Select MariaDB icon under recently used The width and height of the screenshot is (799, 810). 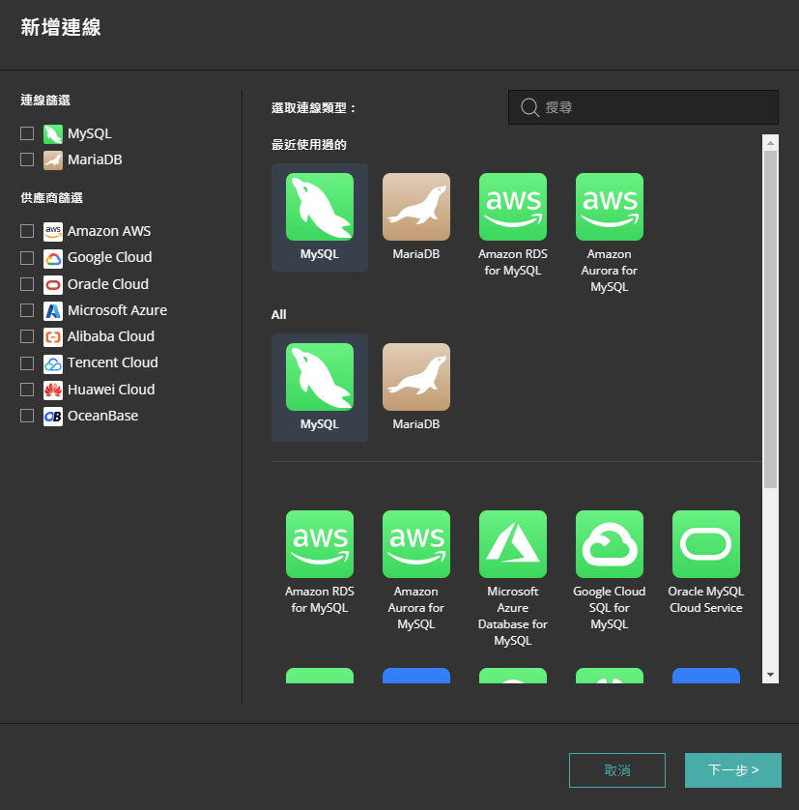coord(416,207)
